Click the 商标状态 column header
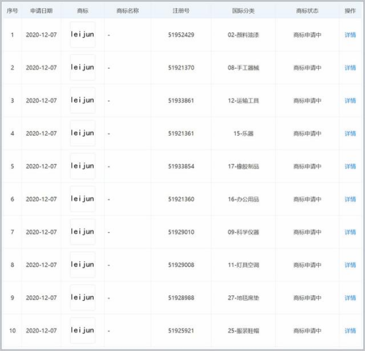The width and height of the screenshot is (365, 351). point(308,11)
